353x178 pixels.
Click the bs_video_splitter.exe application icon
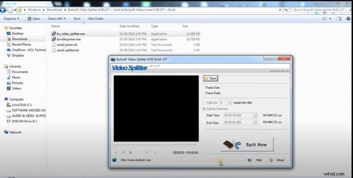53,34
